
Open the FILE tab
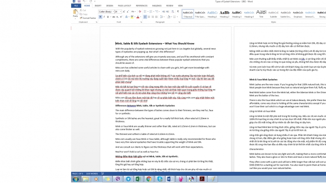(76, 6)
